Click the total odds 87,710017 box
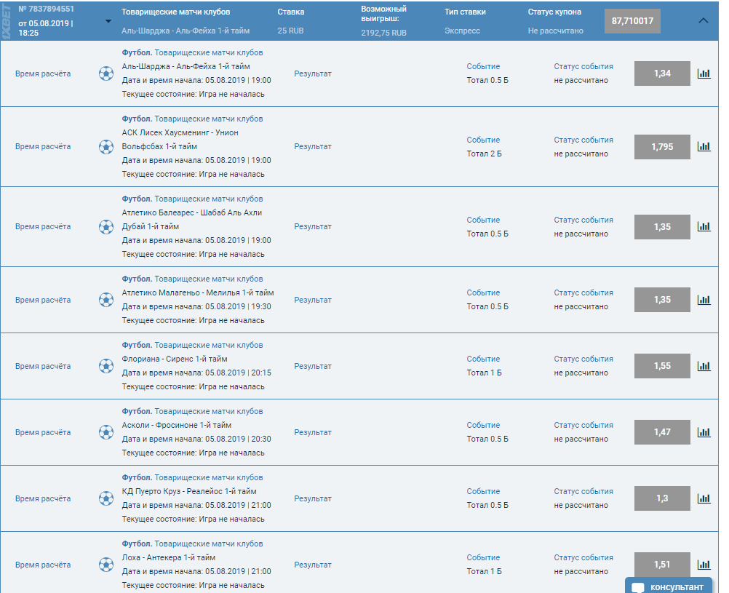This screenshot has height=593, width=729. pos(632,21)
